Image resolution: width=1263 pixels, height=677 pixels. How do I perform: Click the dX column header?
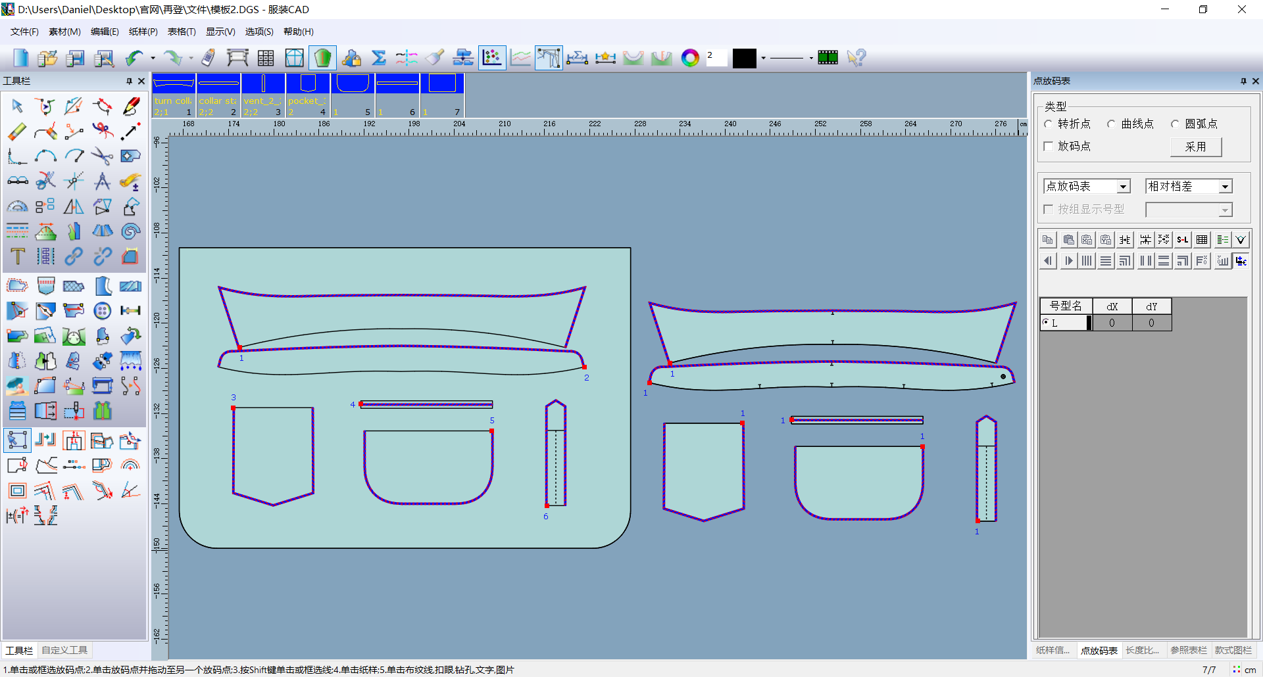1112,306
